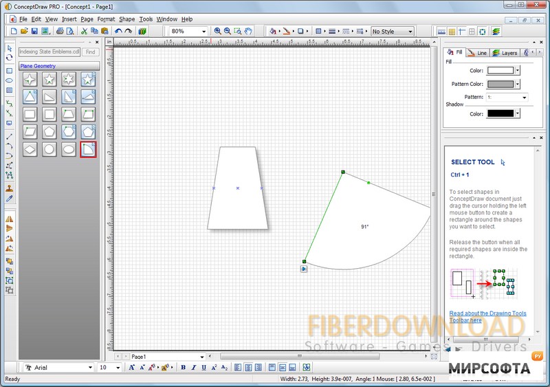The width and height of the screenshot is (550, 387).
Task: Open the libraries books icon
Action: pos(142,31)
